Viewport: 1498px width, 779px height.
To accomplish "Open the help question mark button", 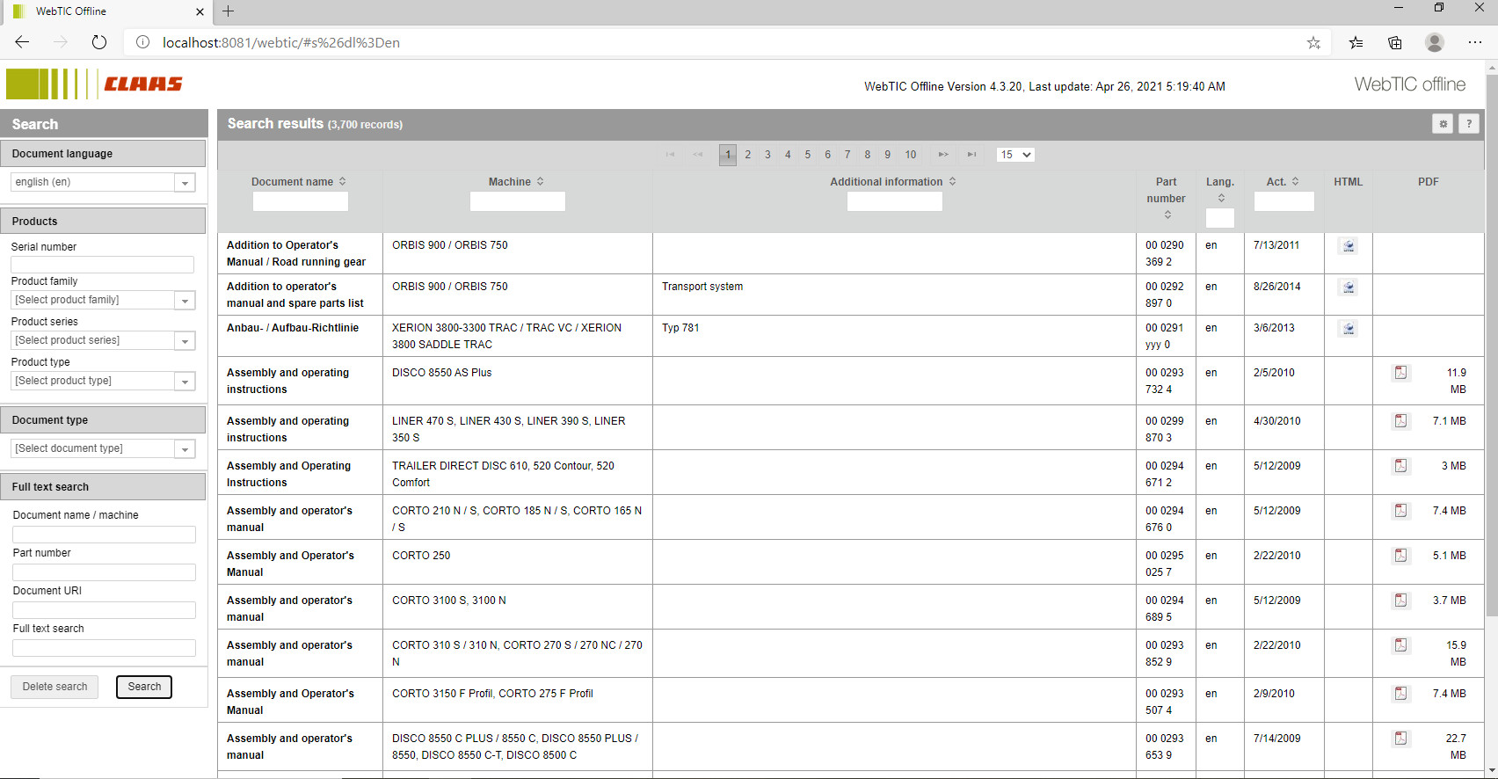I will [x=1469, y=124].
